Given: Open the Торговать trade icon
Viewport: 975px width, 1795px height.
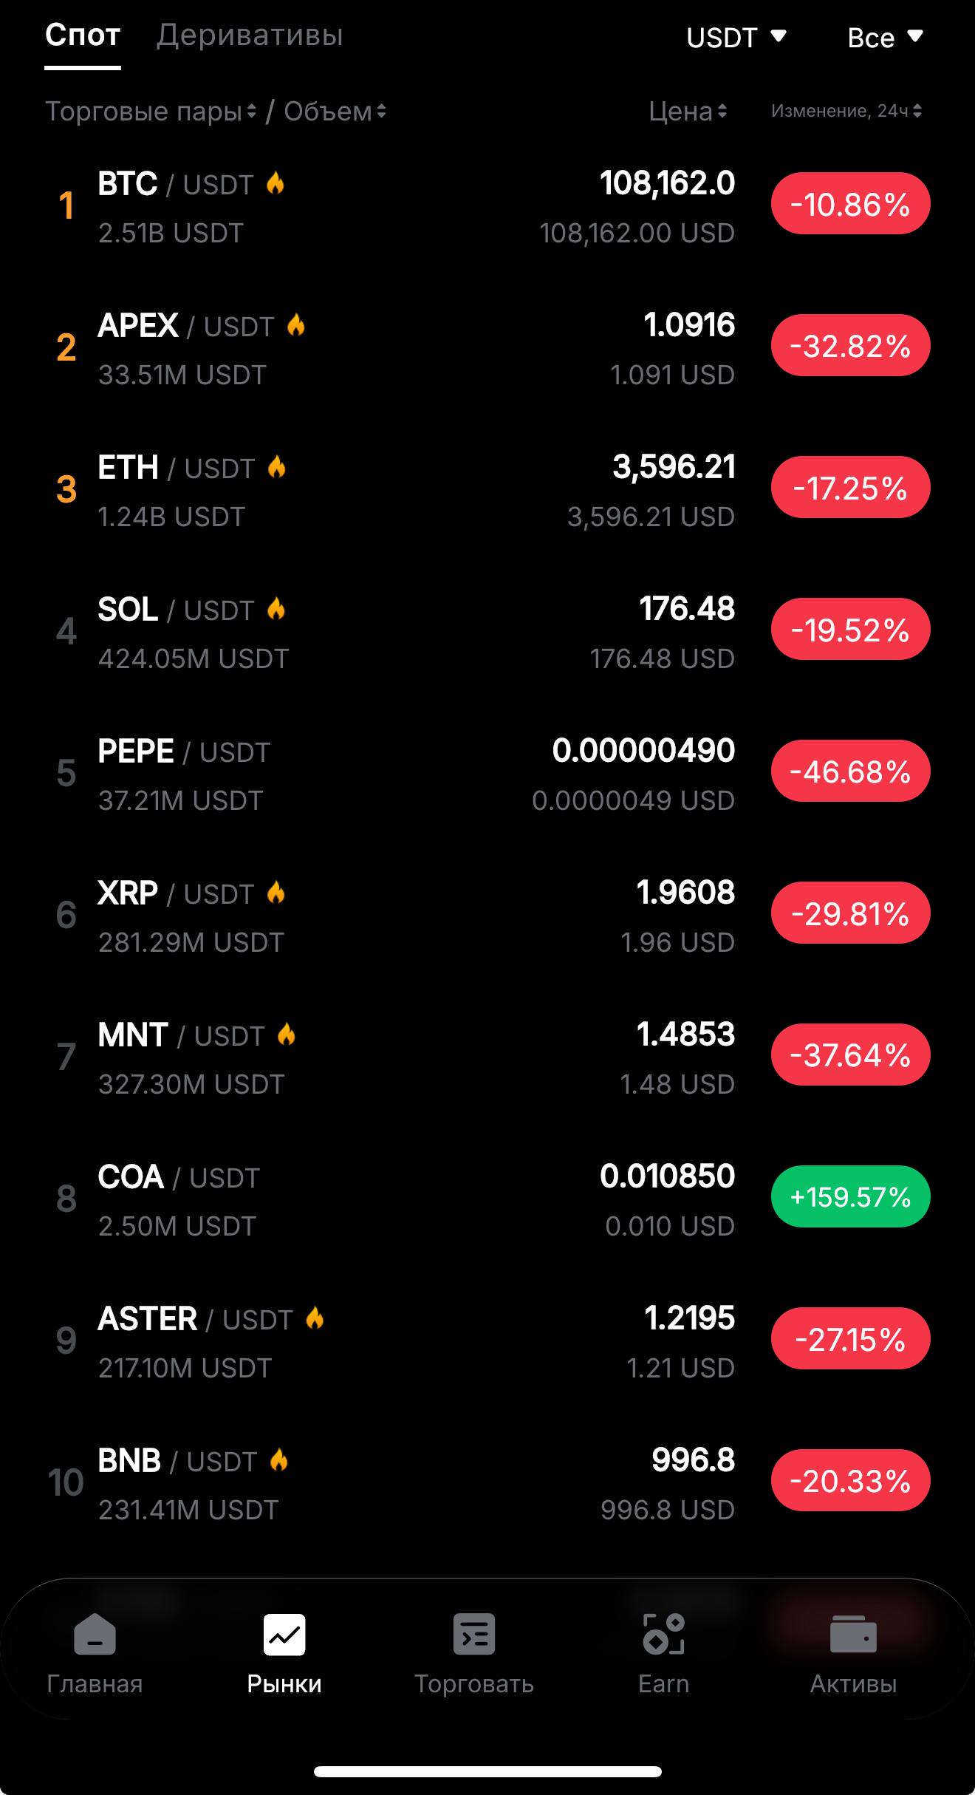Looking at the screenshot, I should [x=473, y=1634].
